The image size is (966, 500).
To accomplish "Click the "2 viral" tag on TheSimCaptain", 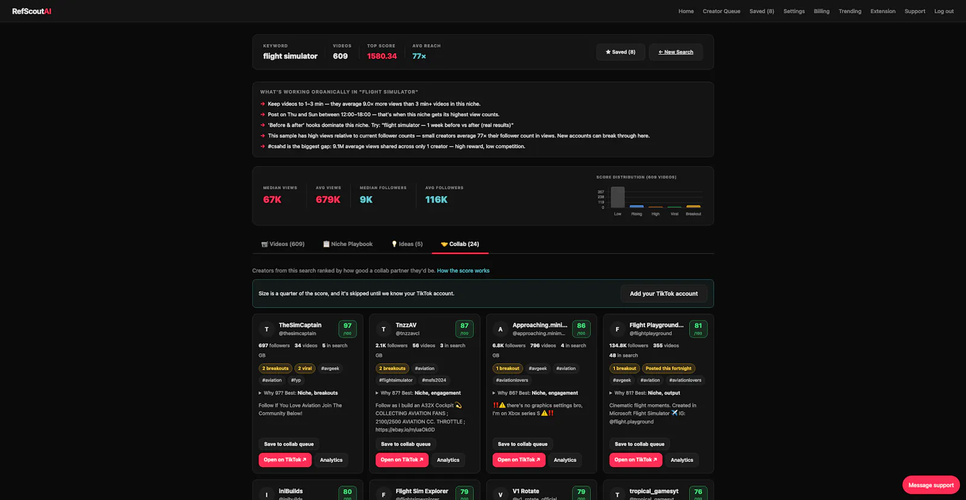I will coord(305,369).
